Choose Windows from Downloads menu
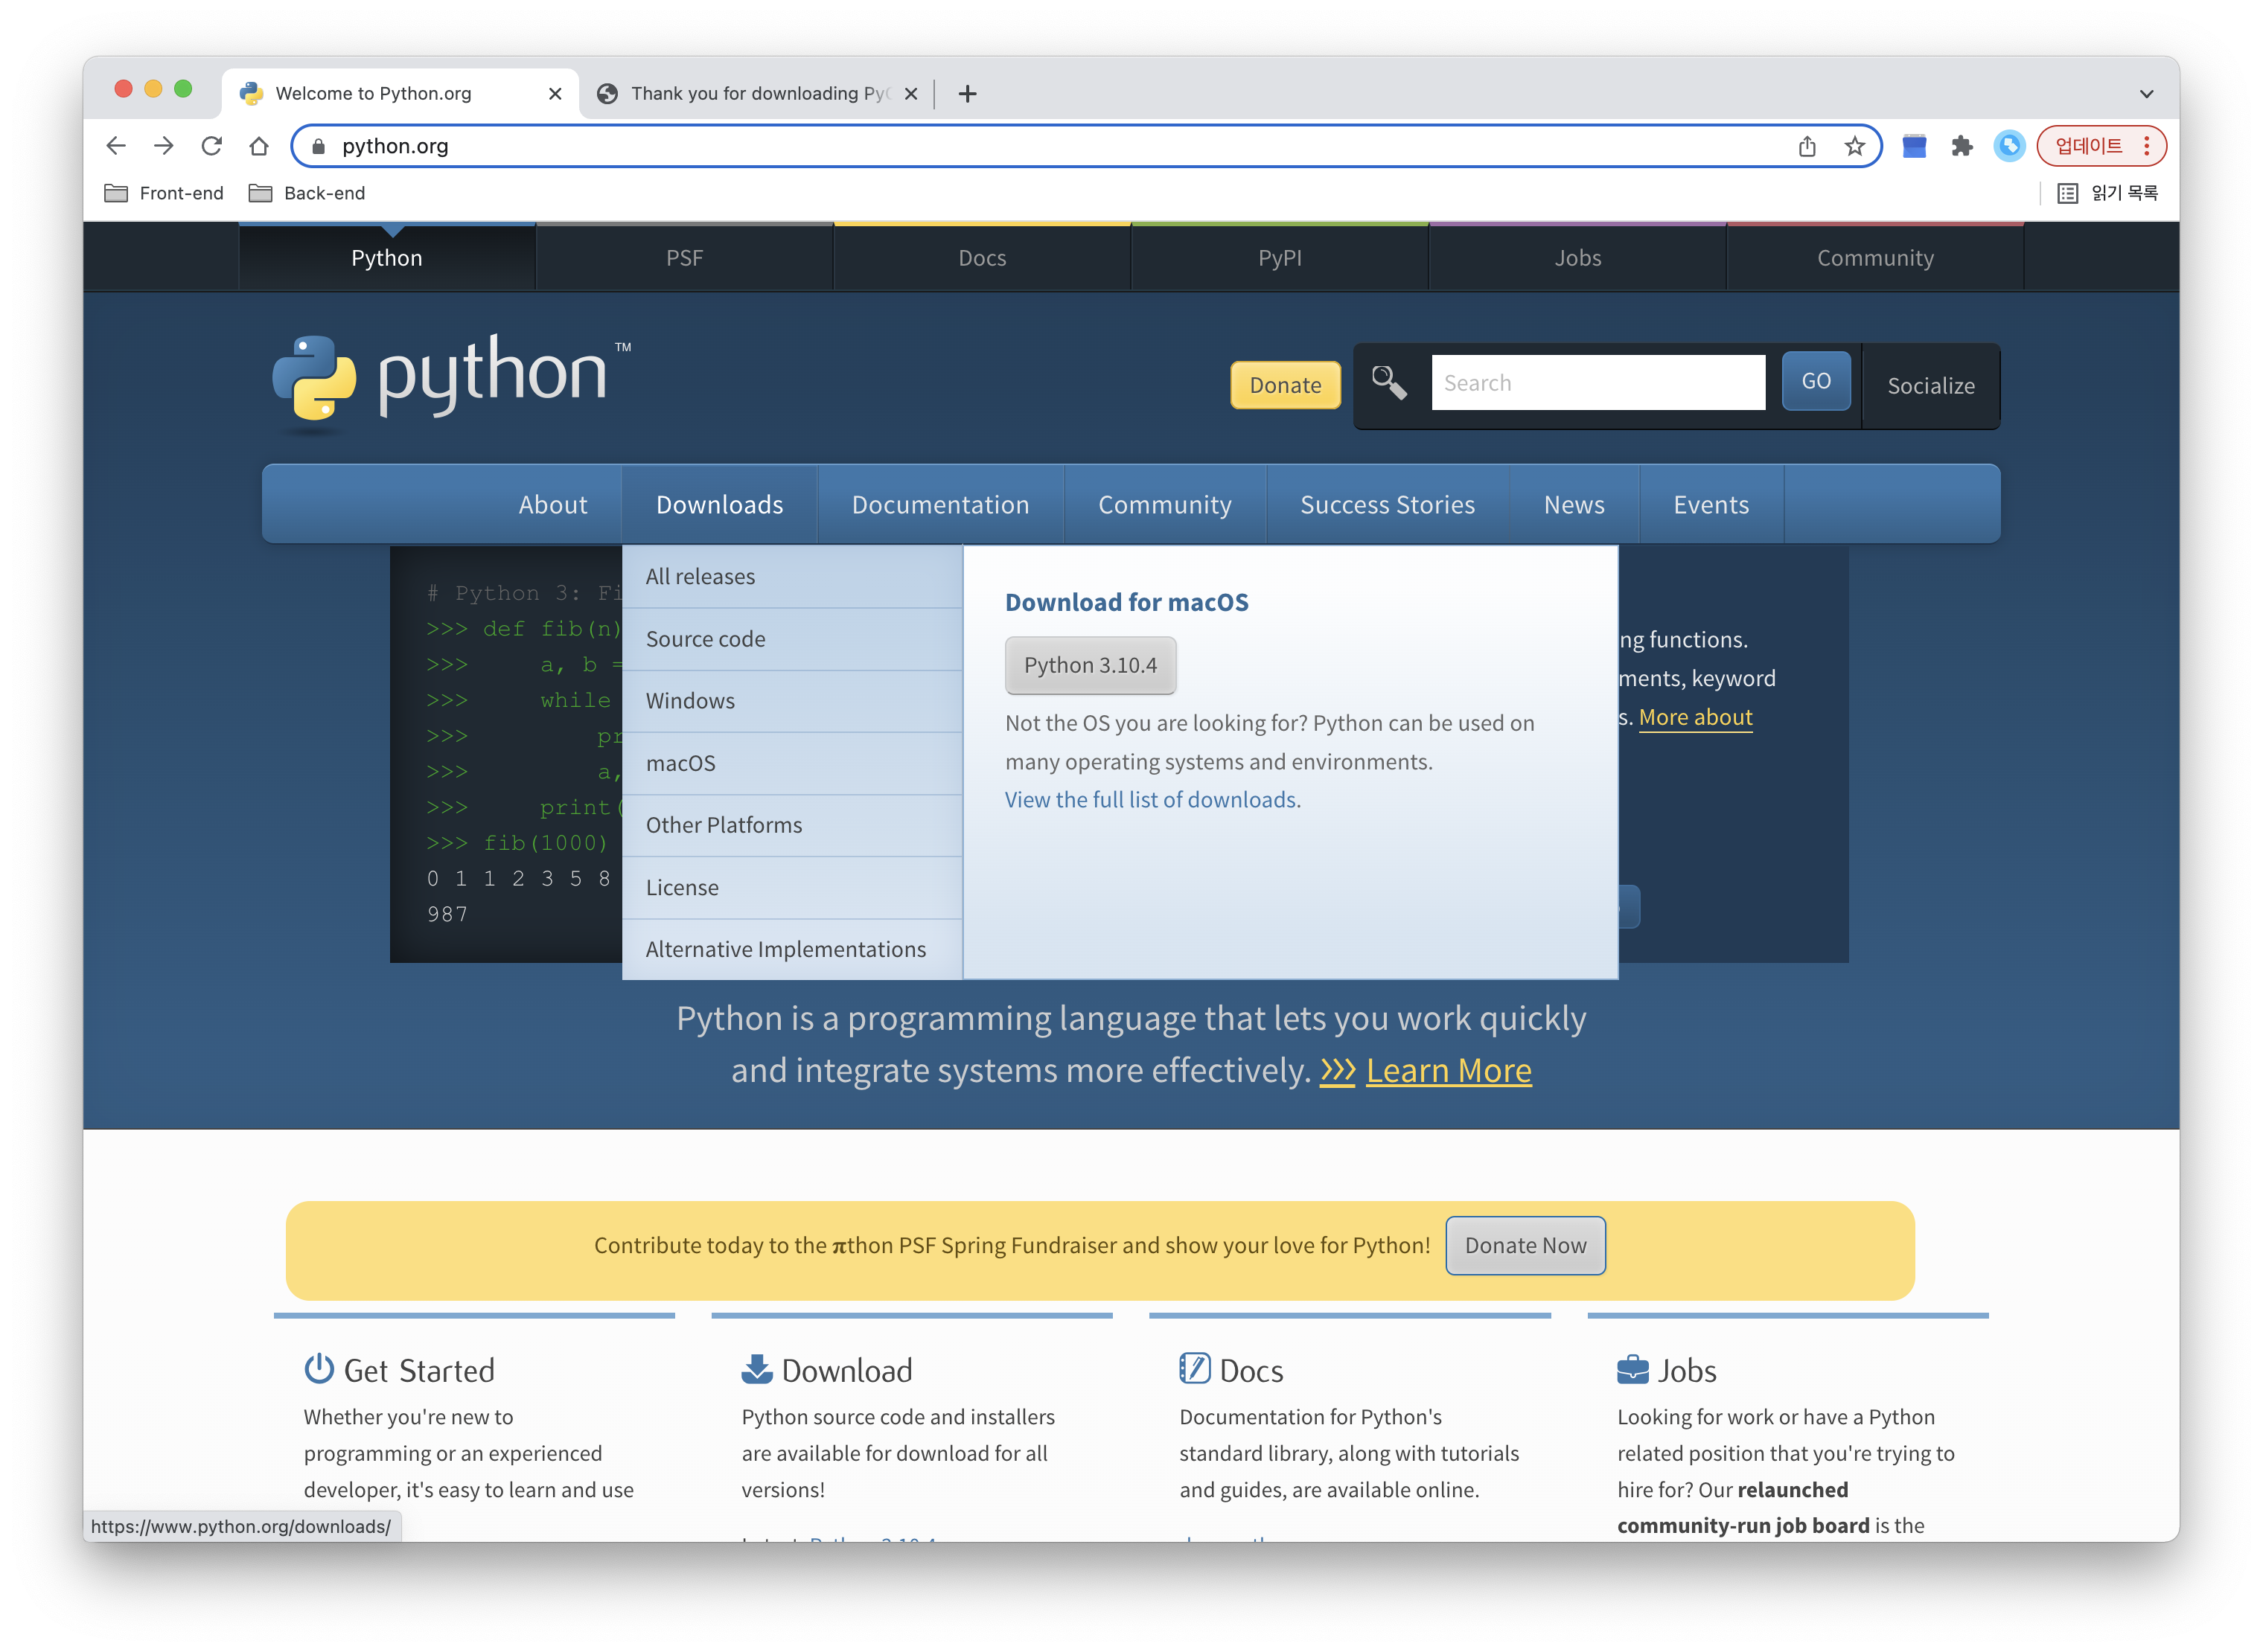 tap(792, 701)
